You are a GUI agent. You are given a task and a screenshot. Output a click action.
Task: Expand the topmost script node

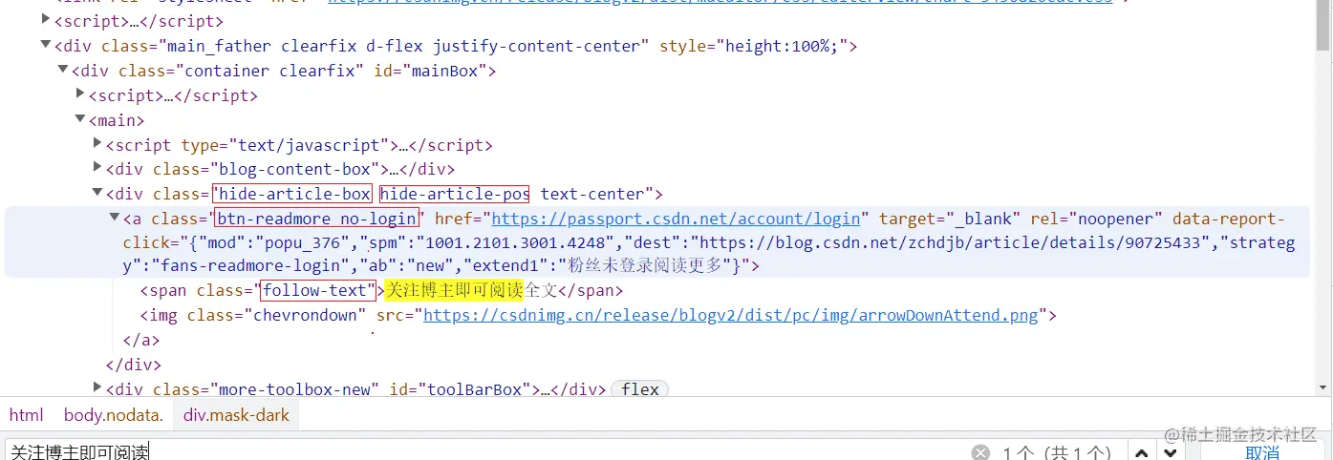[46, 20]
